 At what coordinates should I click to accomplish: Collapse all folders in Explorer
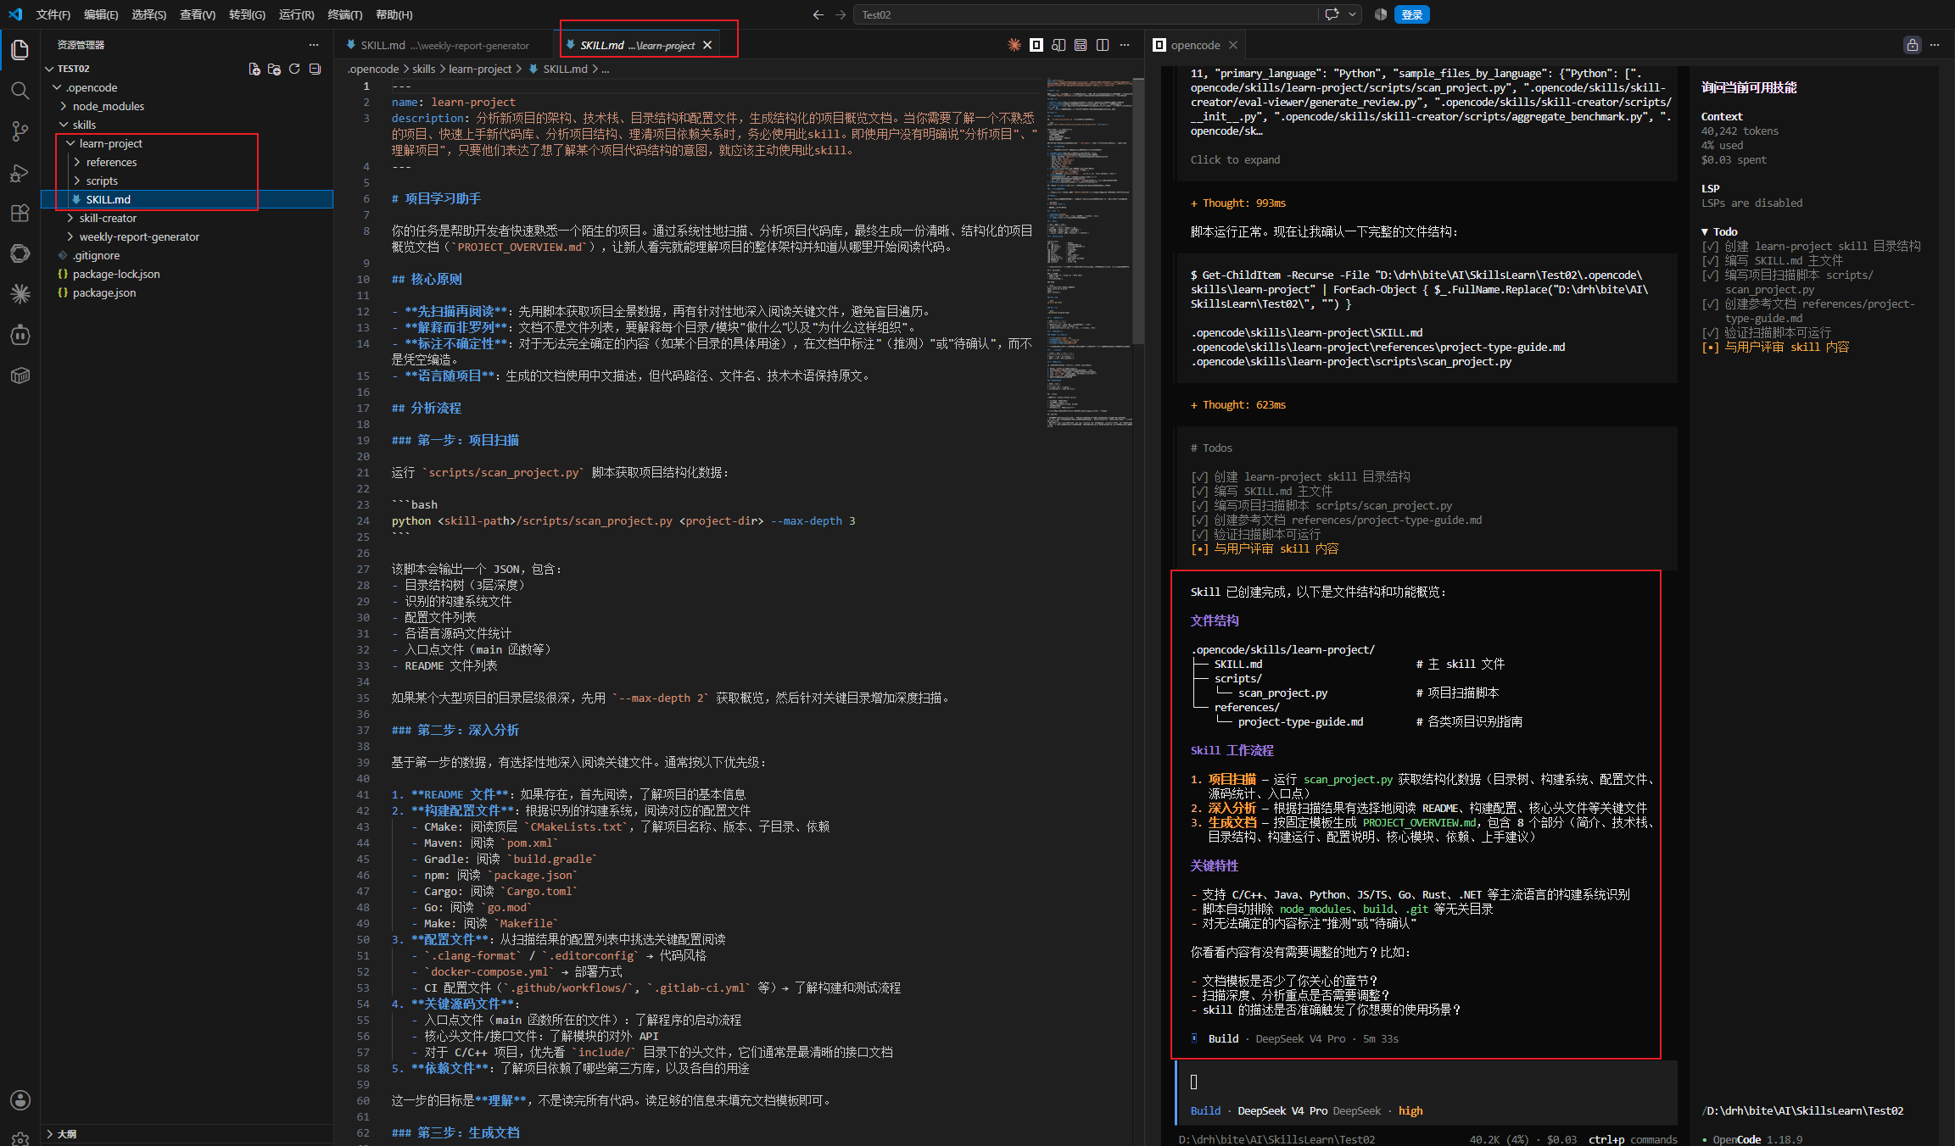(x=315, y=69)
